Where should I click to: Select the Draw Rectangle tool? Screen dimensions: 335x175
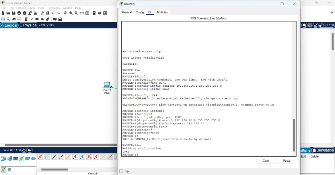pos(37,19)
